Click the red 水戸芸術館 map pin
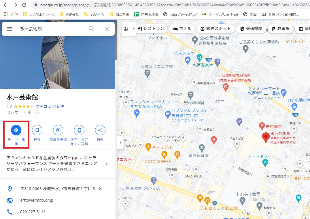The image size is (310, 219). [266, 137]
